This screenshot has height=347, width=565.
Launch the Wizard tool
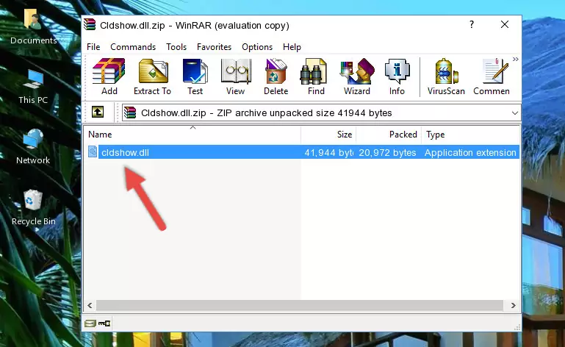click(x=357, y=77)
